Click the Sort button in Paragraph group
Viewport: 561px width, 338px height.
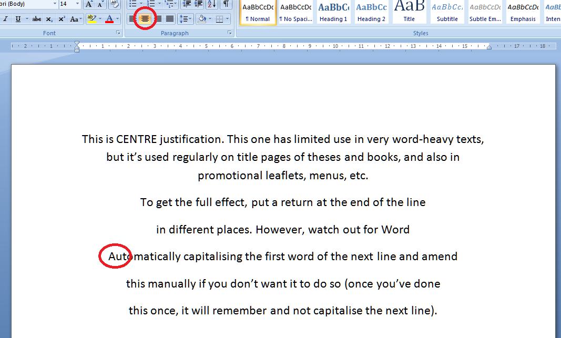pos(211,4)
